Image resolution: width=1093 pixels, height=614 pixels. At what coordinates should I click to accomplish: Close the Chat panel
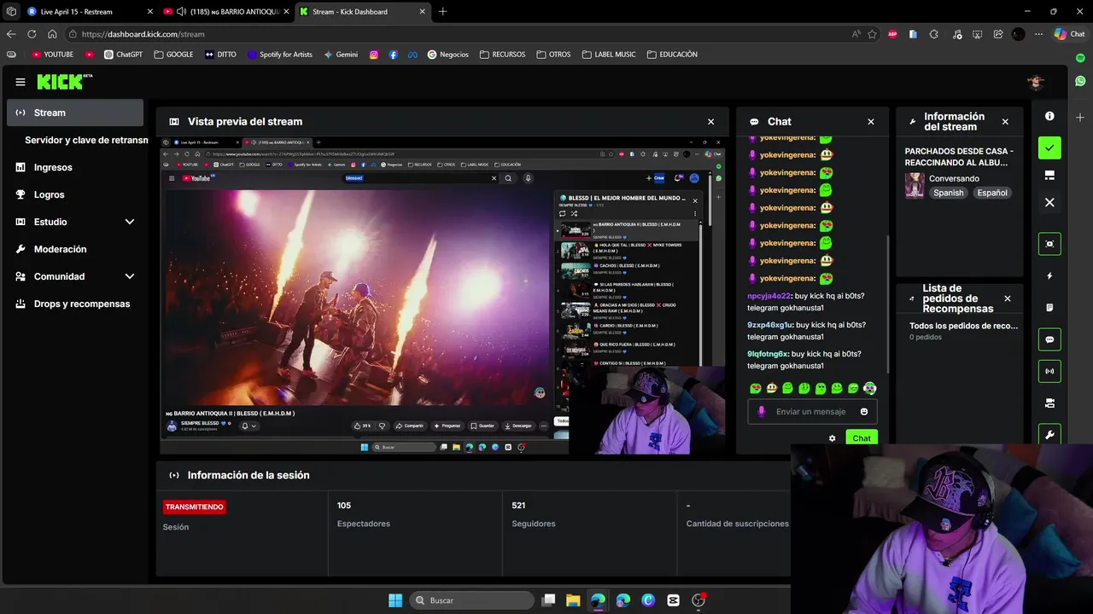(x=871, y=122)
